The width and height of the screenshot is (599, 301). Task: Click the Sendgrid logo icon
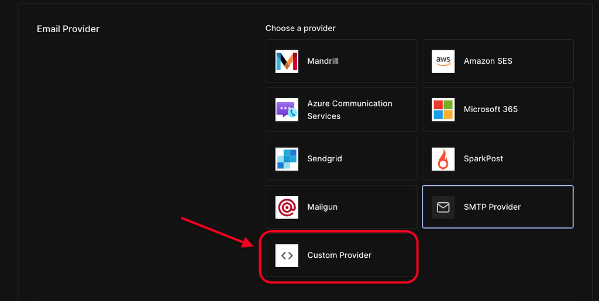(x=287, y=159)
